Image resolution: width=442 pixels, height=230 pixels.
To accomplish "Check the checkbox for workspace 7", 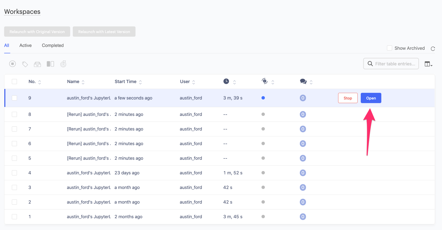I will click(x=14, y=129).
